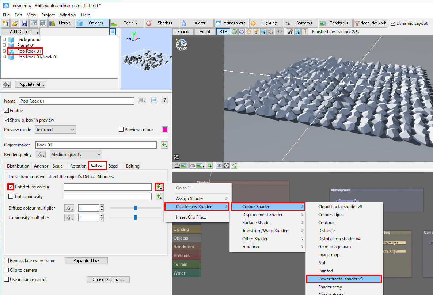Viewport: 433px width, 295px height.
Task: Enable Repopulate every frame checkbox
Action: click(x=7, y=261)
